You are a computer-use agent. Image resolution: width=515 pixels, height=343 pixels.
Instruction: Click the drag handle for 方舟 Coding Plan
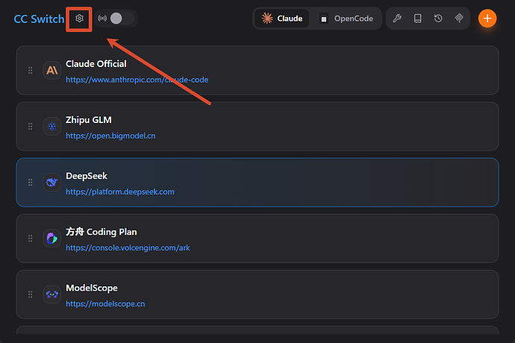pyautogui.click(x=30, y=239)
